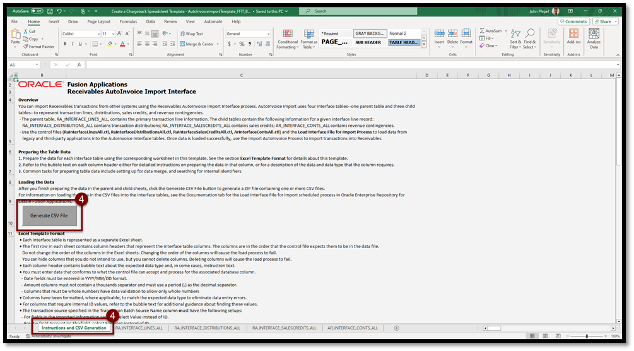Open Find & Select magnifier
The image size is (634, 351).
[529, 39]
